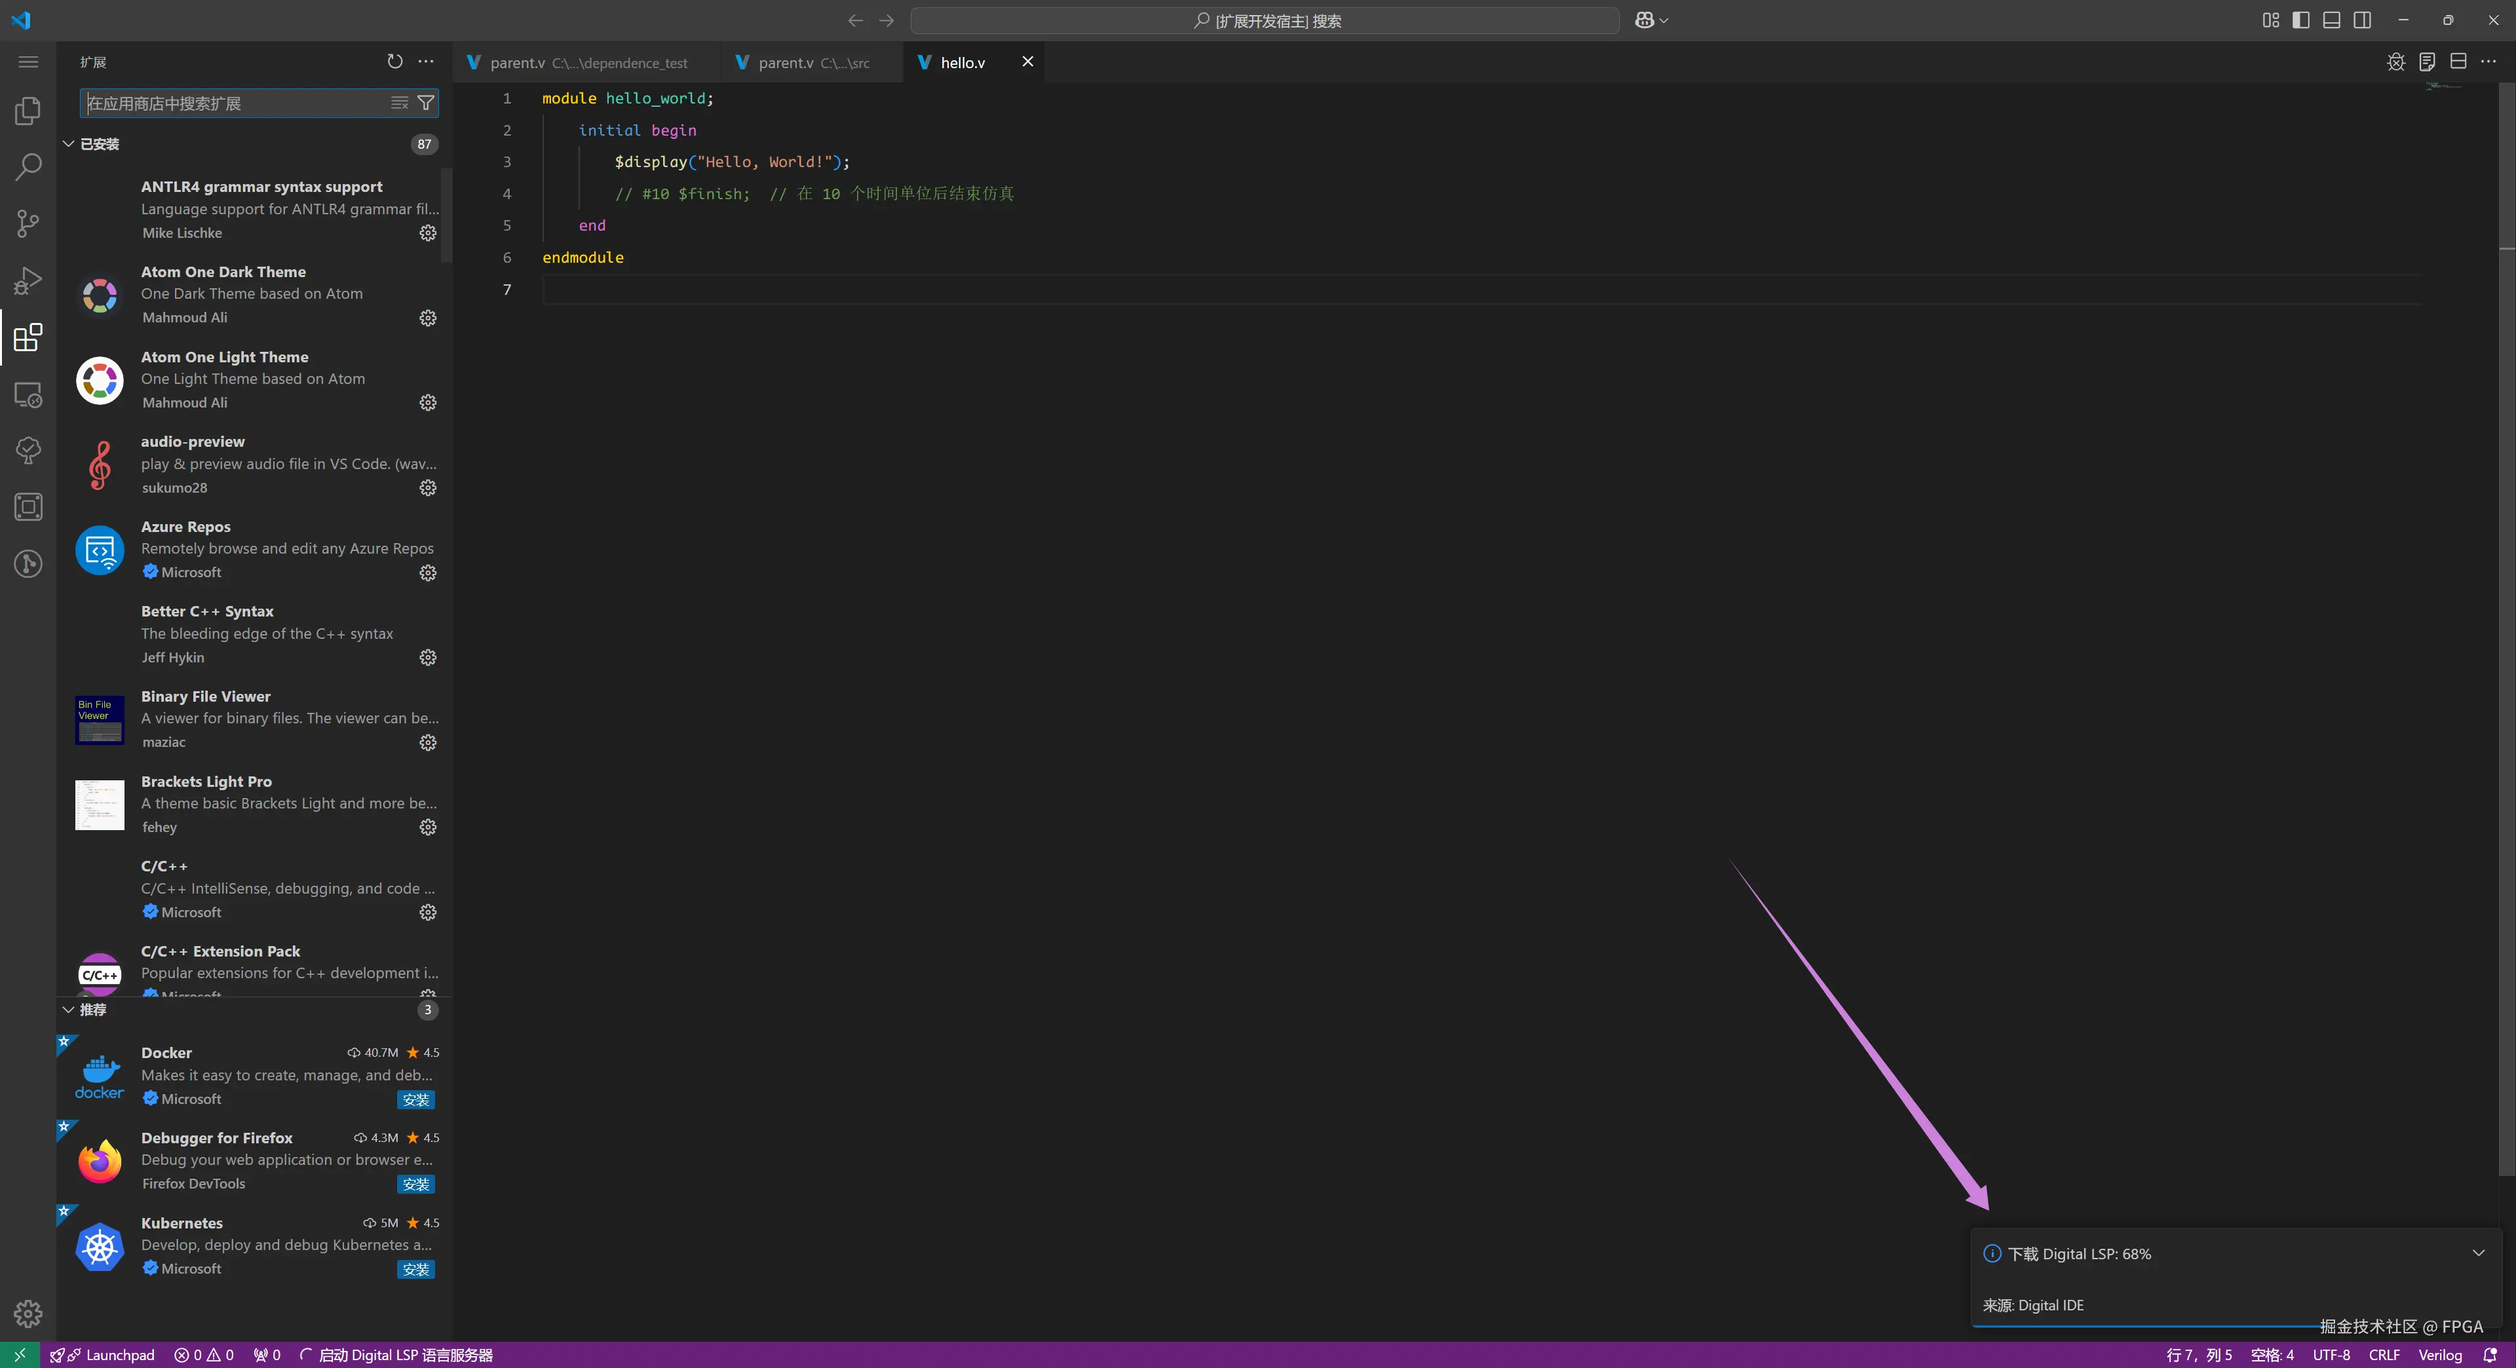Click the notifications bell in status bar
Image resolution: width=2516 pixels, height=1368 pixels.
(2490, 1354)
